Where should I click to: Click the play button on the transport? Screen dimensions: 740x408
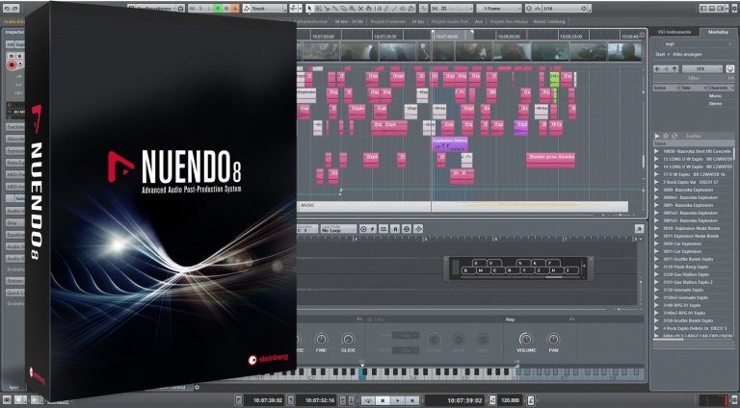pyautogui.click(x=398, y=400)
